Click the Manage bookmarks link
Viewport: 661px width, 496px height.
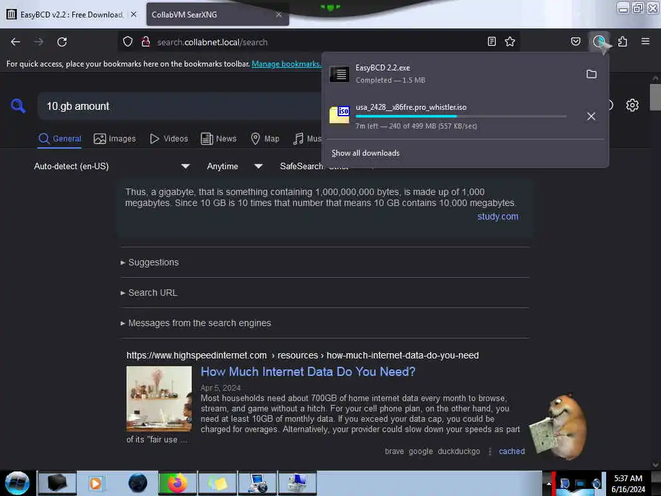tap(286, 64)
